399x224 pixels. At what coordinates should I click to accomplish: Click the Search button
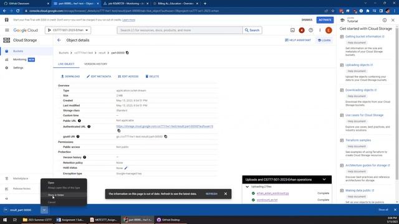point(252,30)
